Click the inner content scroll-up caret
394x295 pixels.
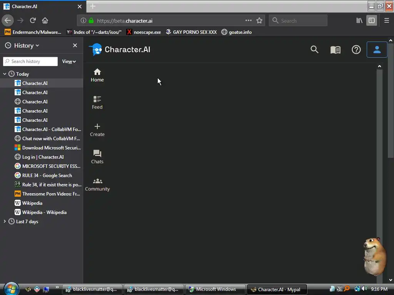tap(379, 66)
